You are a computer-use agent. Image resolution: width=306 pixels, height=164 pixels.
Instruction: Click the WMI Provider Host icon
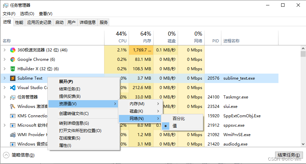pos(13,135)
